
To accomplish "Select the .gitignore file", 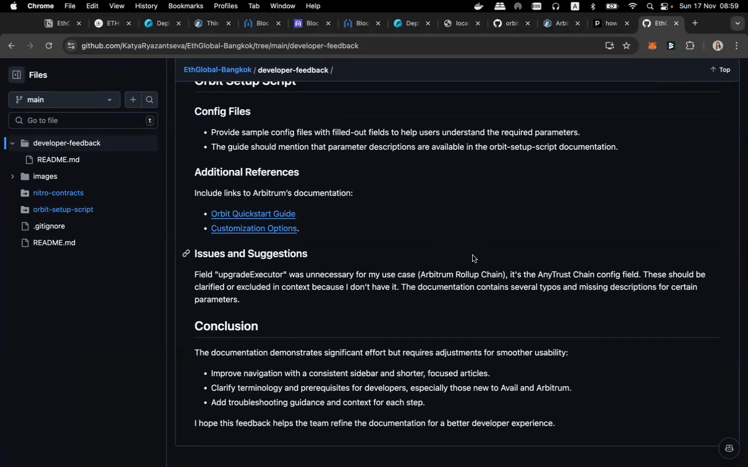I will point(49,226).
